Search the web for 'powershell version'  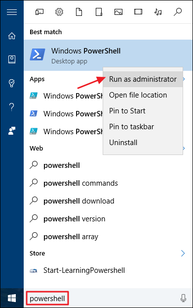[x=108, y=219]
